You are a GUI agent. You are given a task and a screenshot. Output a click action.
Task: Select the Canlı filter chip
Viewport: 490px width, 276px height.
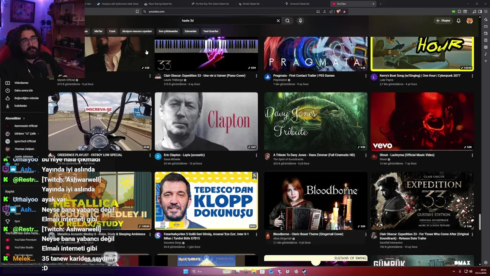coord(112,31)
